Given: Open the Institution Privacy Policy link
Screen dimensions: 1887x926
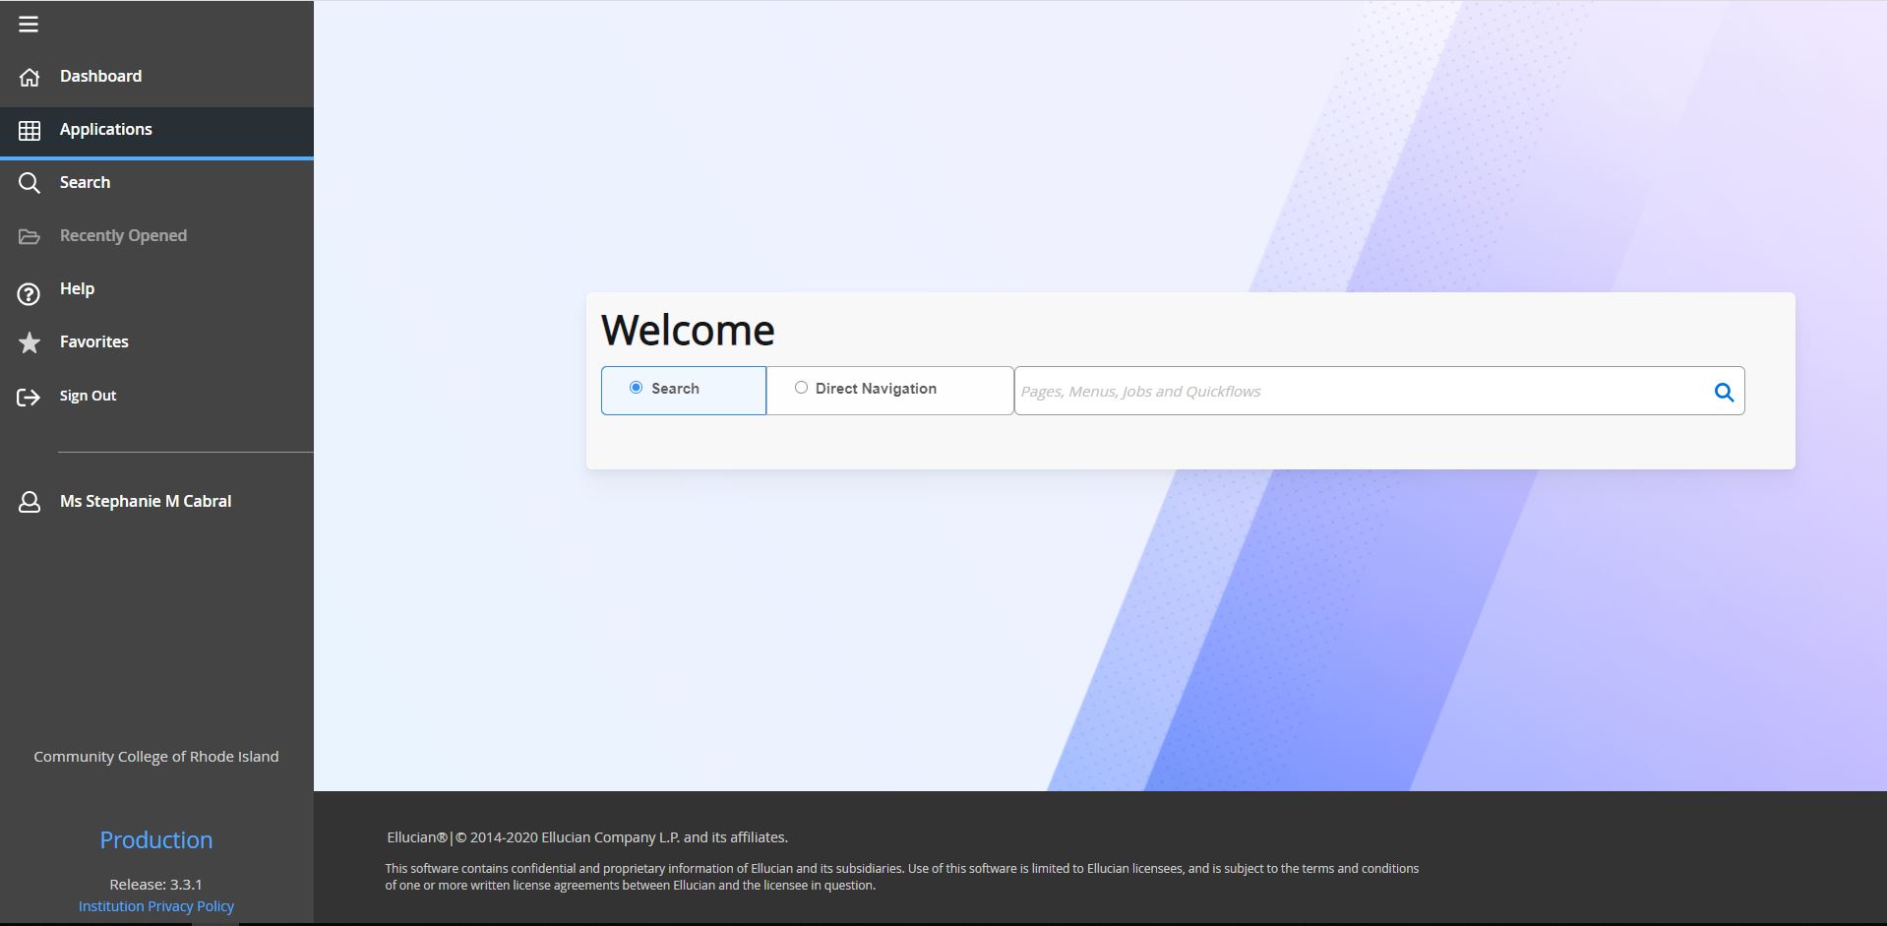Looking at the screenshot, I should 156,906.
